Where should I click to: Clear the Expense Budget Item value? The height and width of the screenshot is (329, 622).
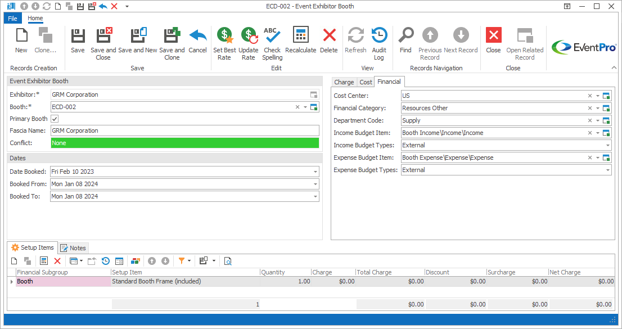590,157
